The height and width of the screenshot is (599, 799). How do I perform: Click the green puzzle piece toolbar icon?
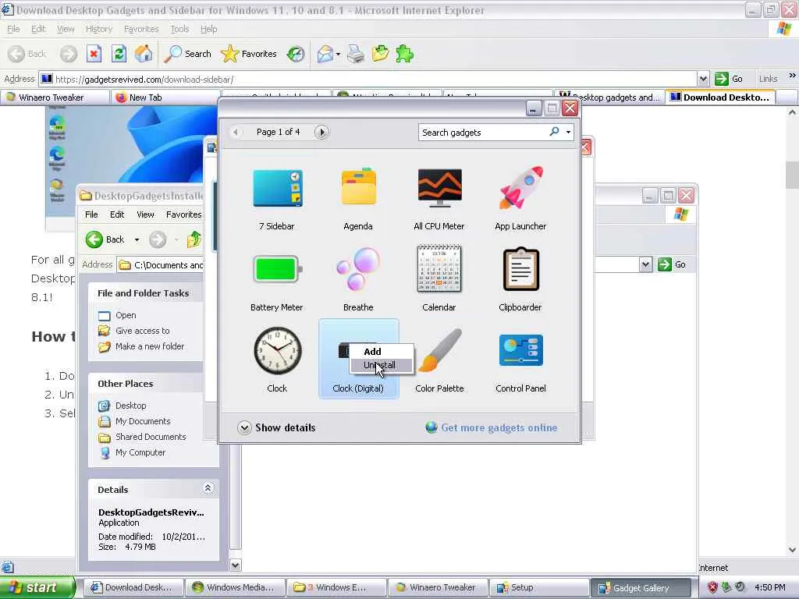click(405, 54)
